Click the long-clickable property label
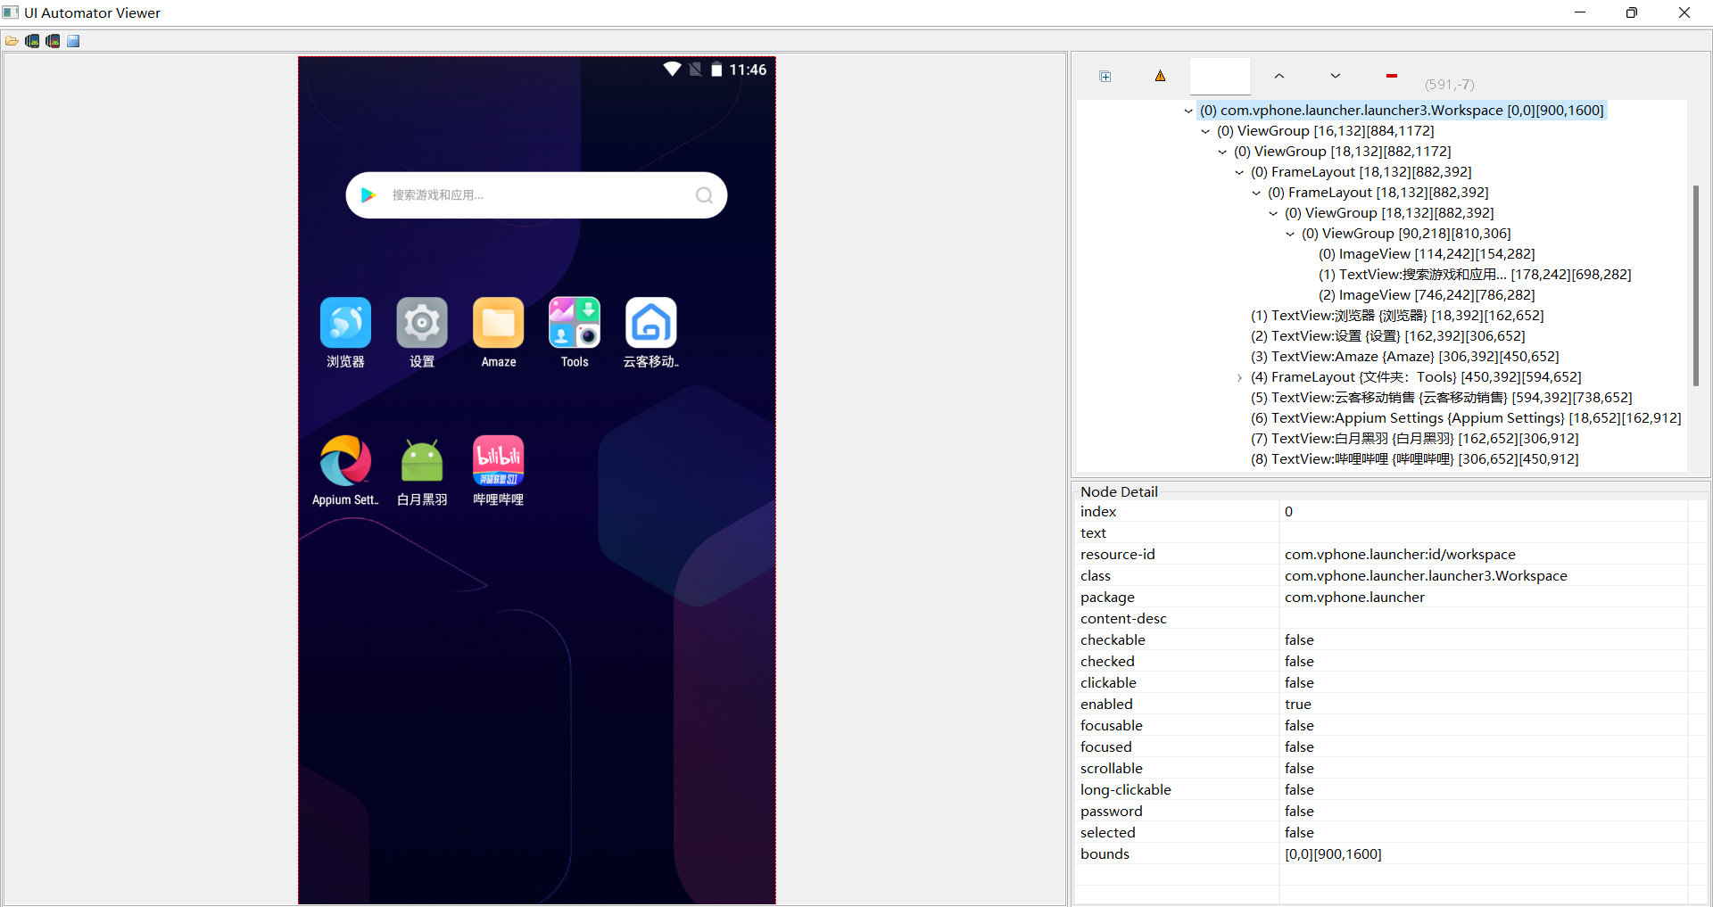 [x=1125, y=790]
